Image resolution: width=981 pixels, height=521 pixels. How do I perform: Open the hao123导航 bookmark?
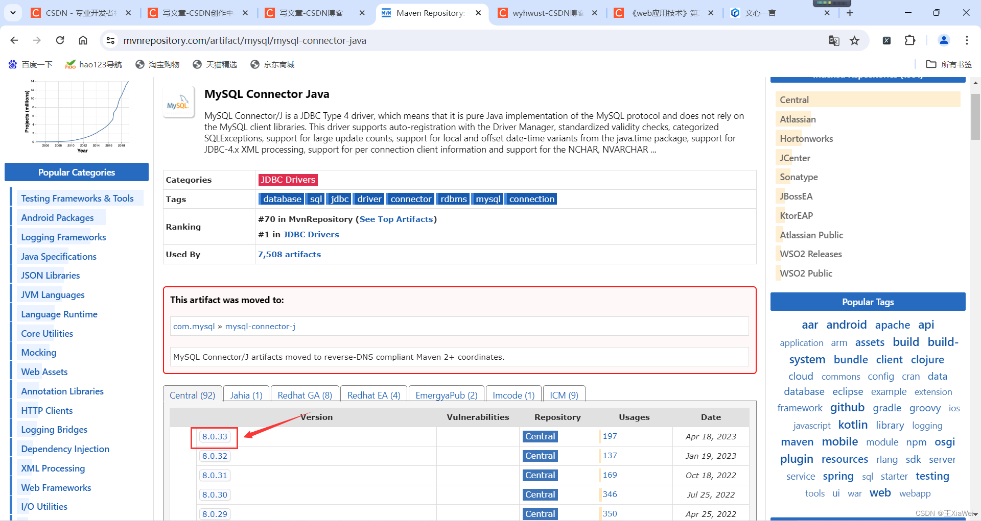click(x=94, y=64)
